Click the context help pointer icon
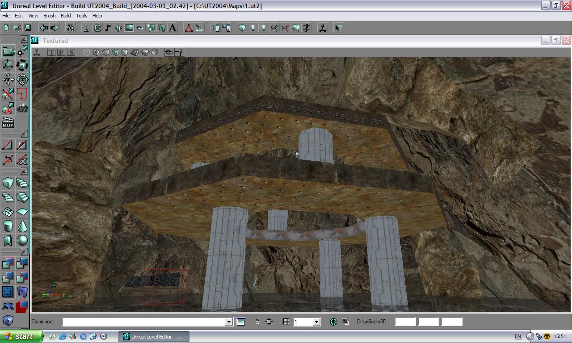 pos(339,28)
